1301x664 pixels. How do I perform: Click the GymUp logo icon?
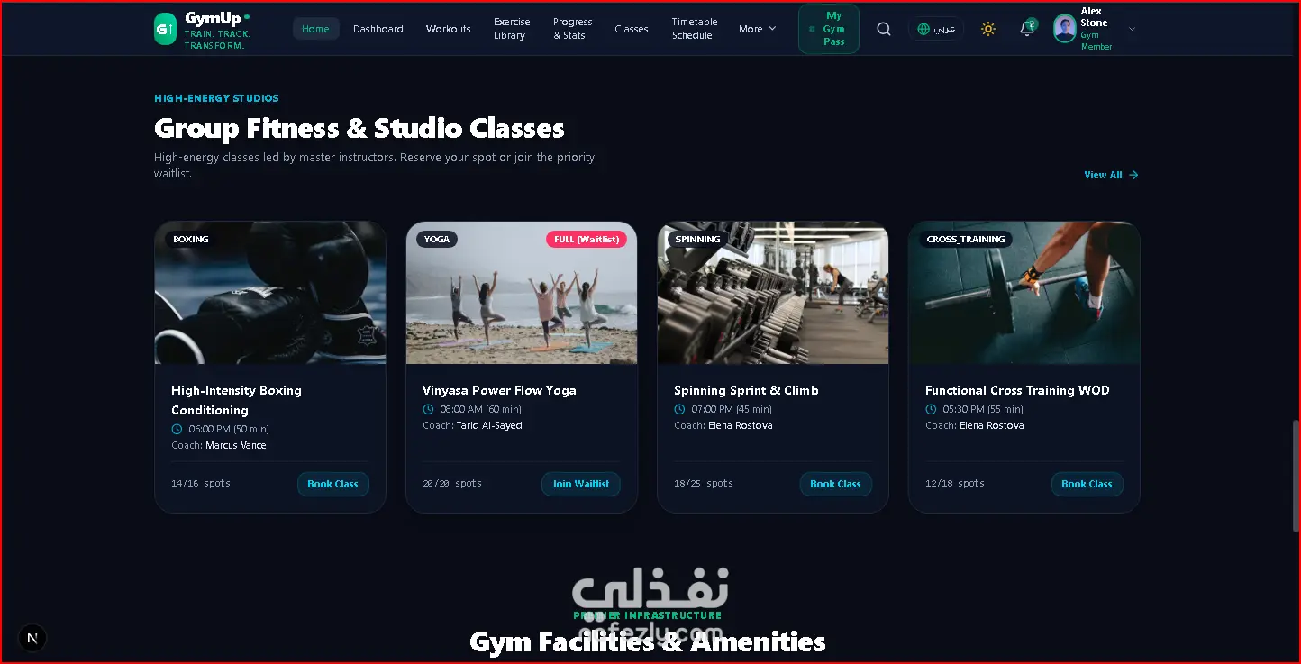pos(165,29)
